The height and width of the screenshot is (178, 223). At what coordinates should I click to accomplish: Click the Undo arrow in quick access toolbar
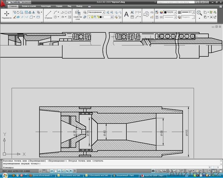click(x=25, y=2)
